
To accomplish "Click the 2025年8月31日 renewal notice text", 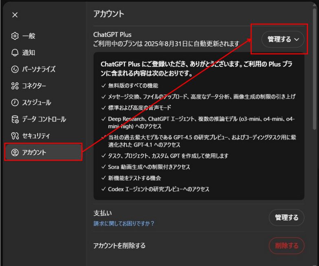I will [166, 44].
